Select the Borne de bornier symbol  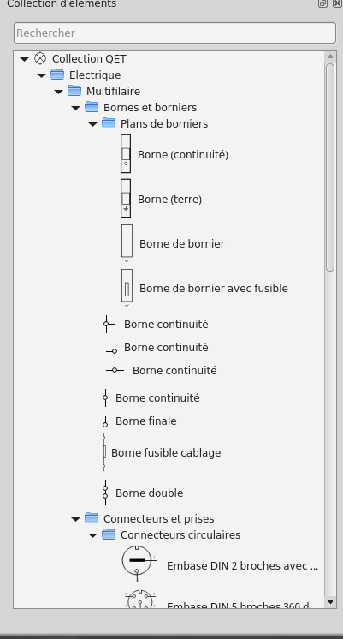(x=127, y=243)
